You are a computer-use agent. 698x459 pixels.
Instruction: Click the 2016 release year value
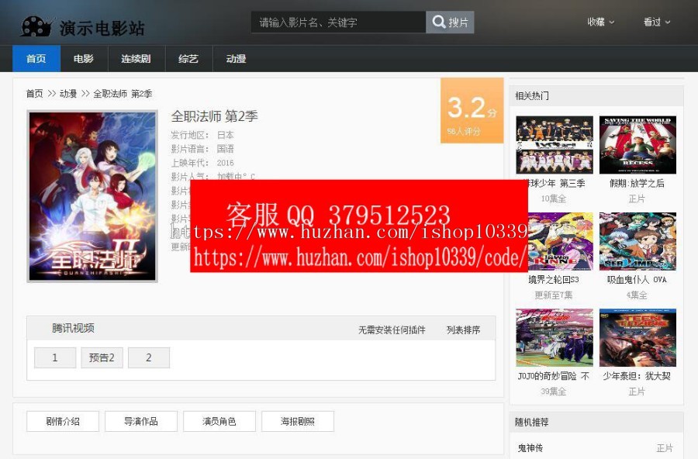coord(225,163)
